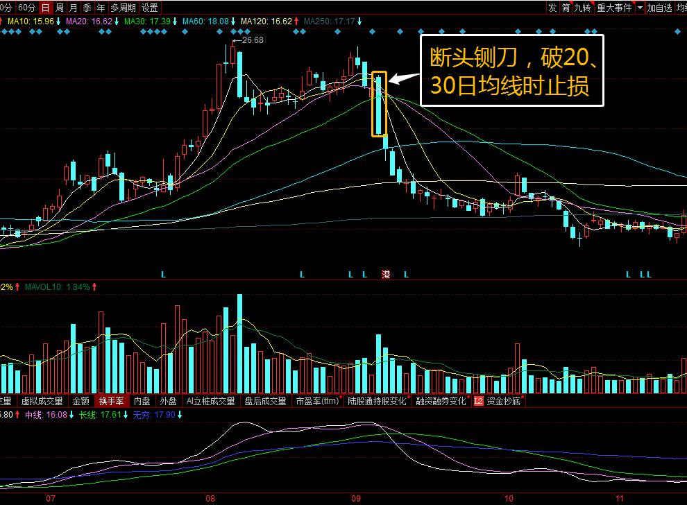Click the MA10: 15.96 moving average label

(31, 21)
